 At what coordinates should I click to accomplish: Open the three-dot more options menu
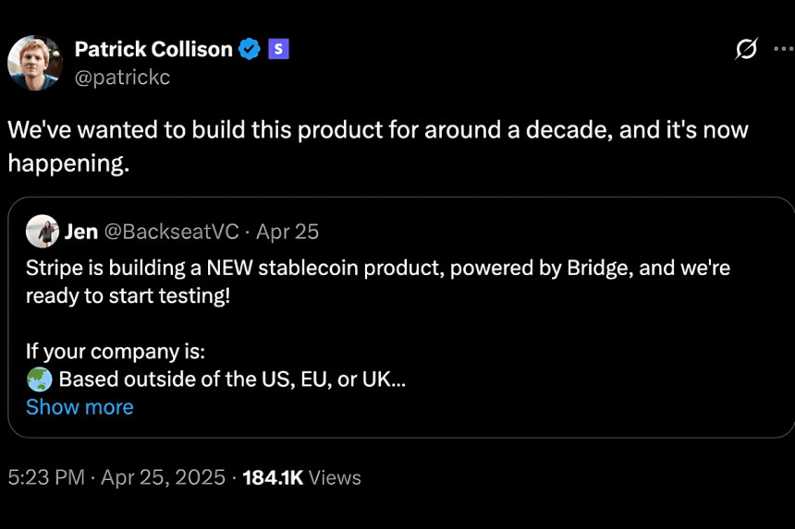(783, 49)
